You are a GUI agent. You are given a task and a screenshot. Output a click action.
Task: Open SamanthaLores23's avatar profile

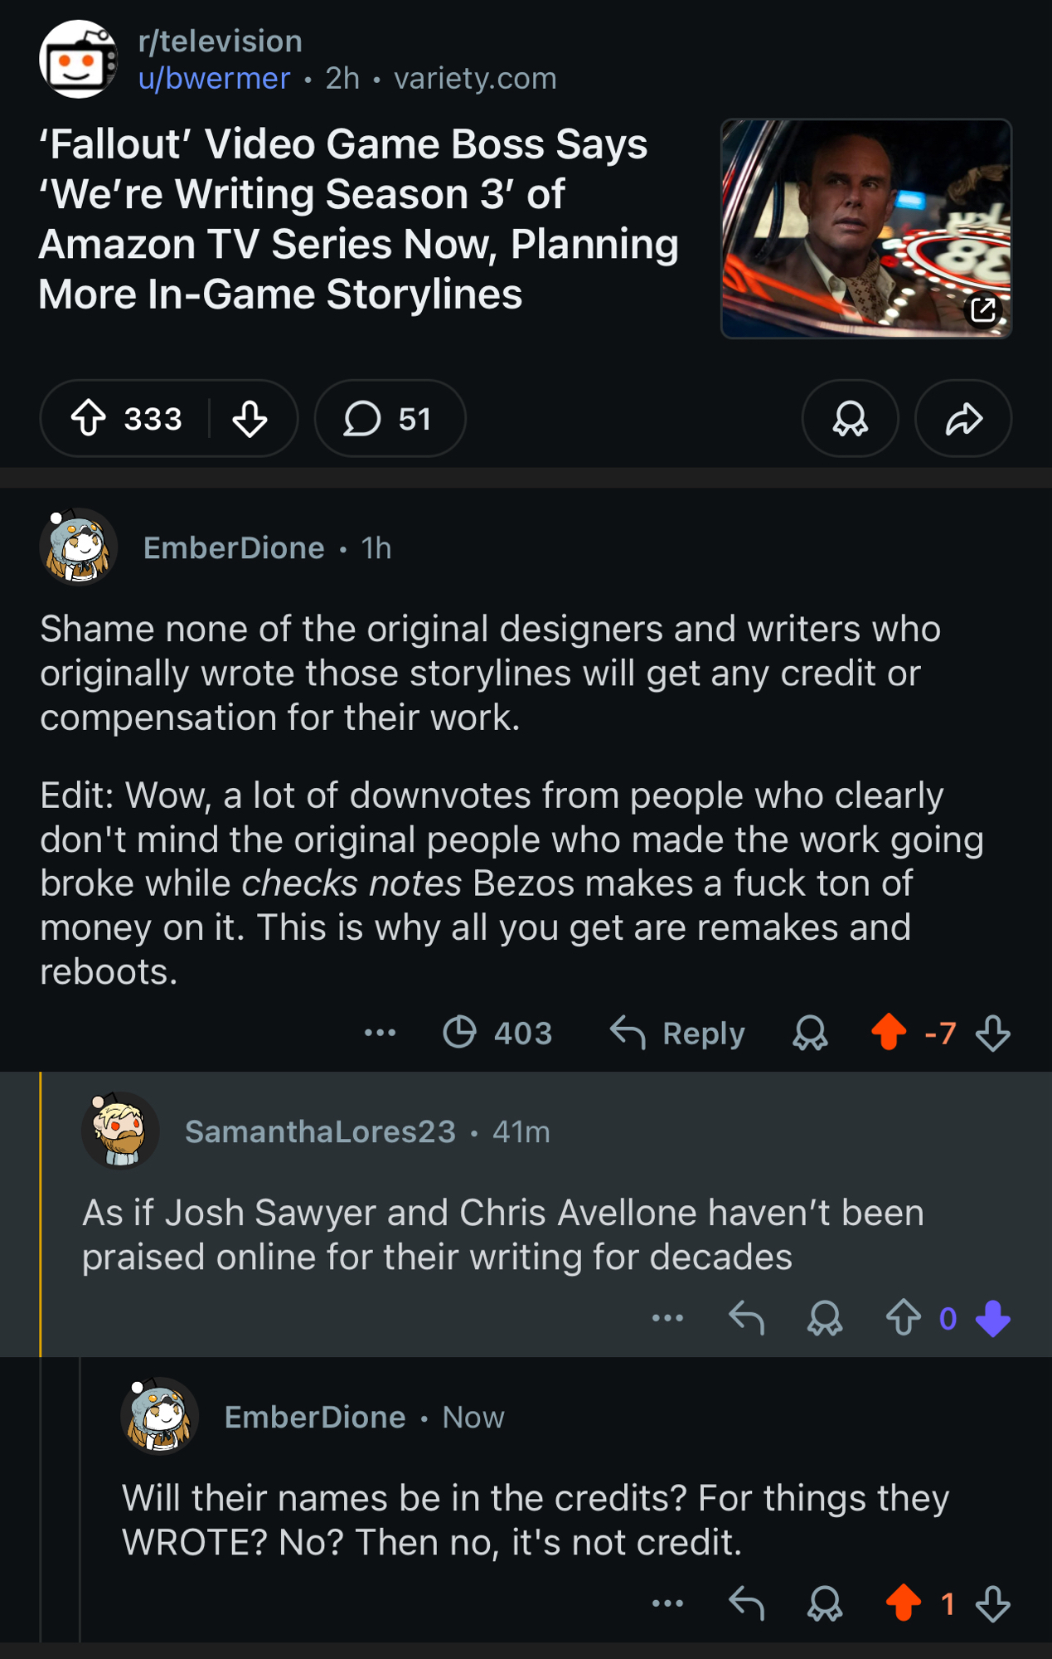click(x=120, y=1131)
